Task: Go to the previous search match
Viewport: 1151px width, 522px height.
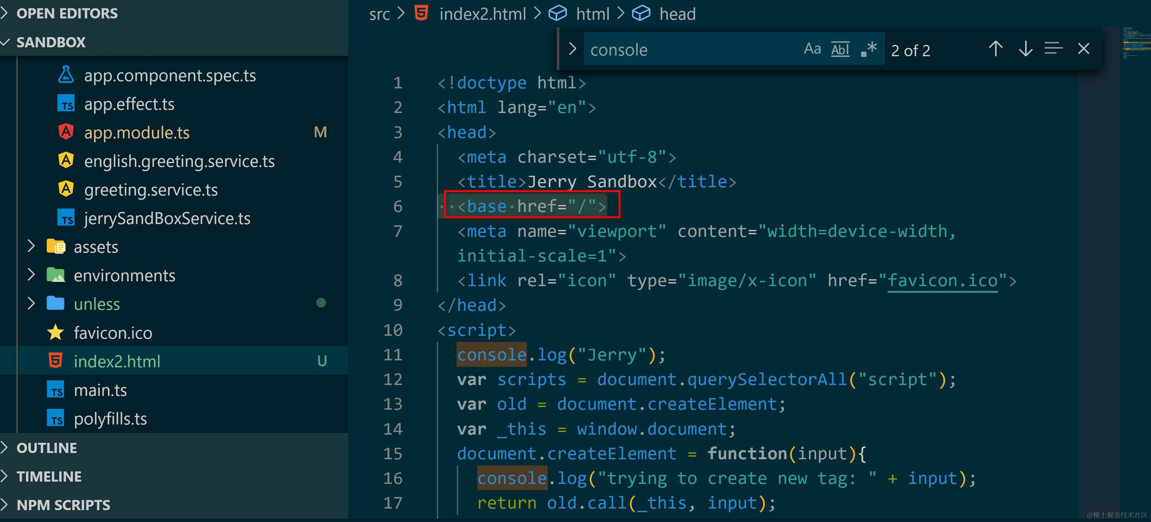Action: pos(995,49)
